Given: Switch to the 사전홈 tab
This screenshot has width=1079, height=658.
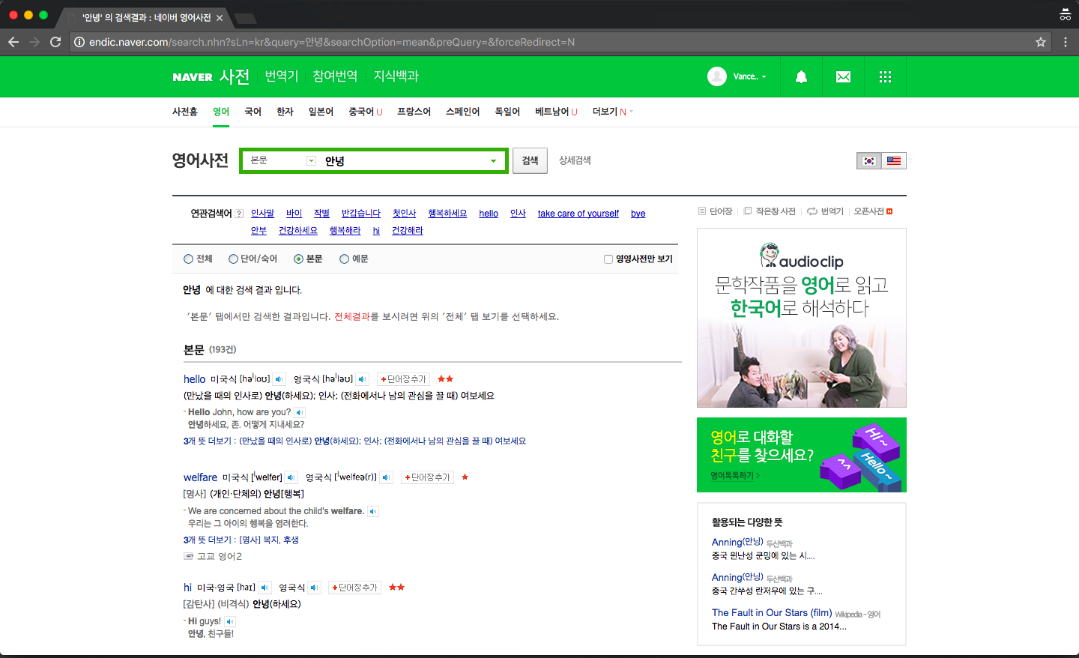Looking at the screenshot, I should pos(185,112).
